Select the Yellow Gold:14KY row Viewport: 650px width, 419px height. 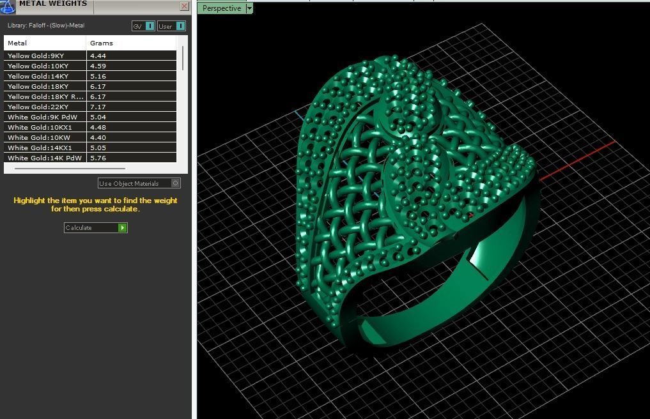coord(90,76)
